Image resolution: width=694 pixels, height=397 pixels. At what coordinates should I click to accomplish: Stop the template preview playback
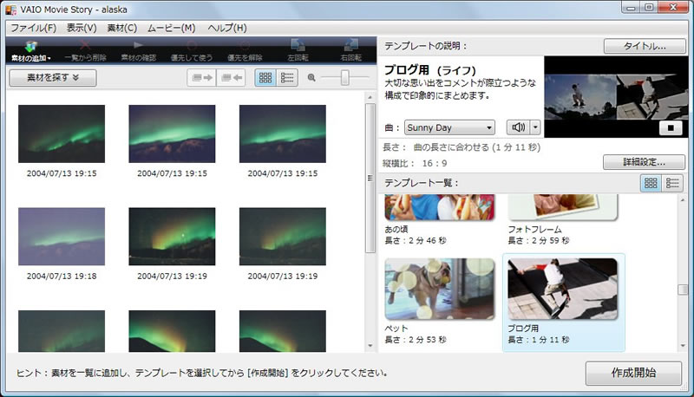point(669,127)
